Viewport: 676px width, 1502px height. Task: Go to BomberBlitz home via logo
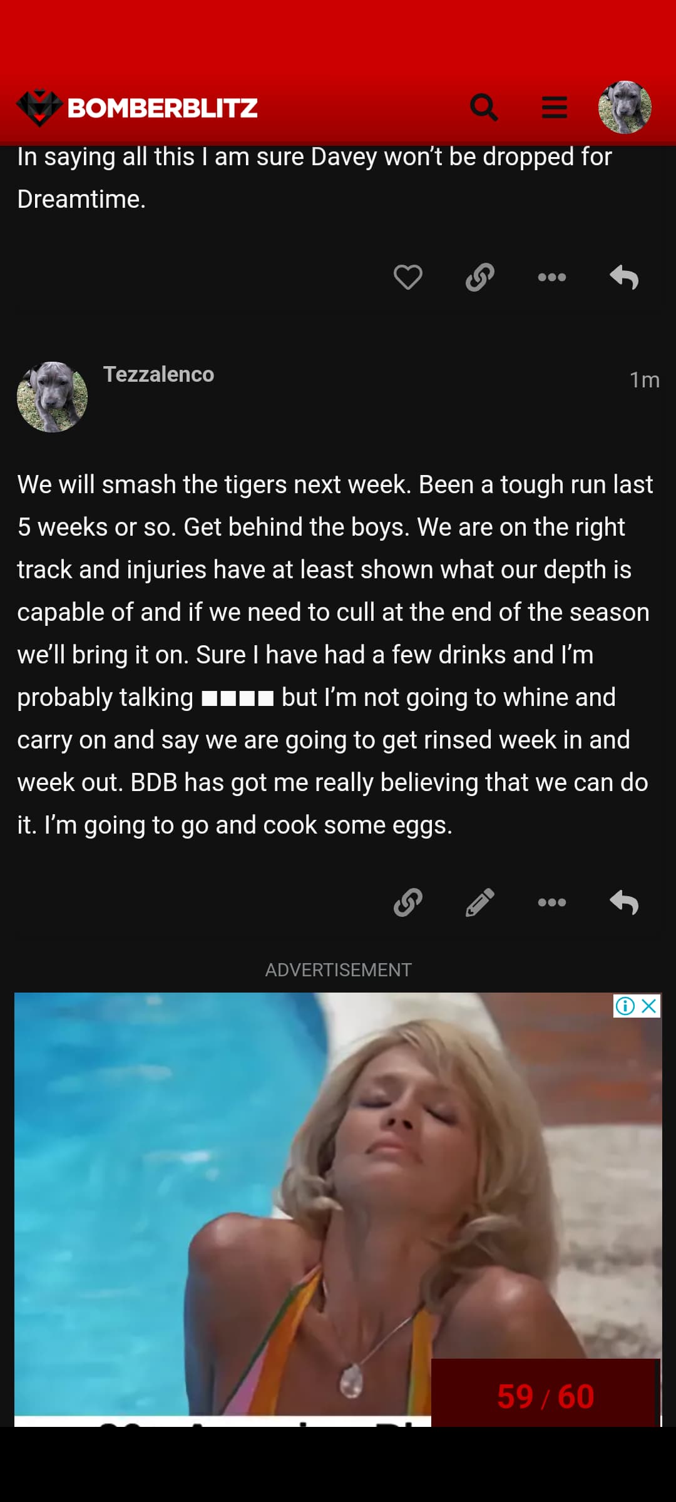tap(138, 108)
